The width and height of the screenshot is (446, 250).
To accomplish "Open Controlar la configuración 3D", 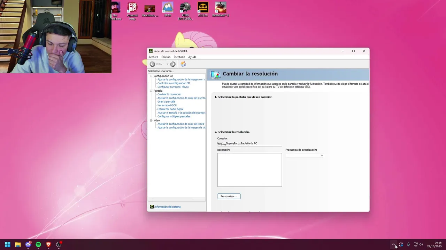I will pyautogui.click(x=174, y=83).
